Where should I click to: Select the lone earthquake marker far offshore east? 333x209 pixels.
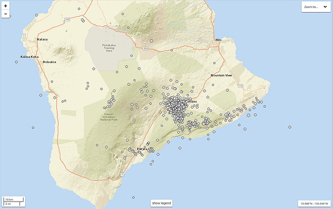coord(290,127)
